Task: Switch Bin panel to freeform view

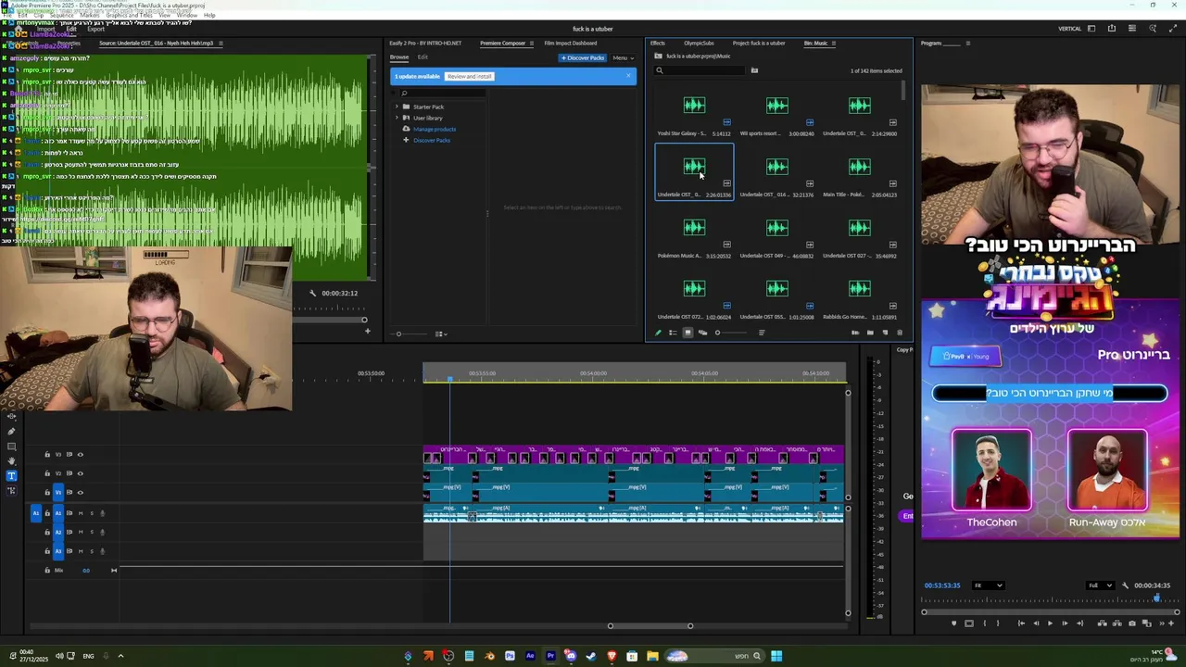Action: click(x=702, y=333)
